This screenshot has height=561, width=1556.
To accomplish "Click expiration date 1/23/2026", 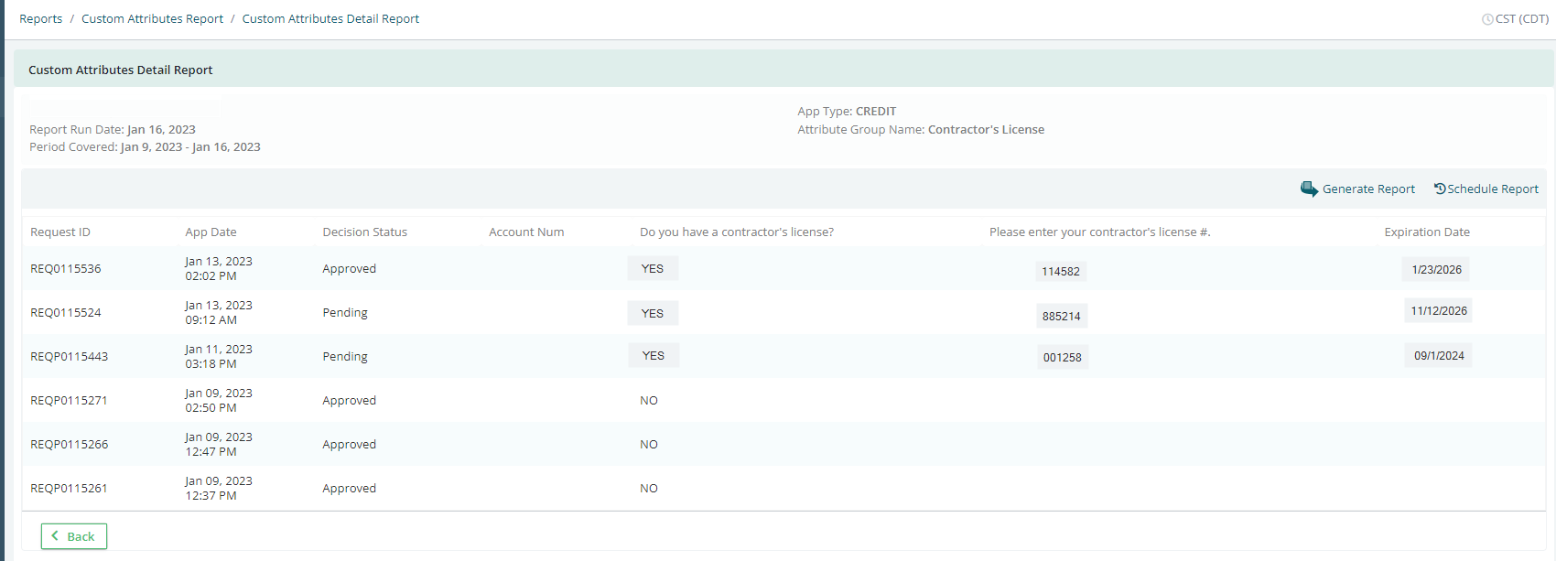I will click(1436, 269).
